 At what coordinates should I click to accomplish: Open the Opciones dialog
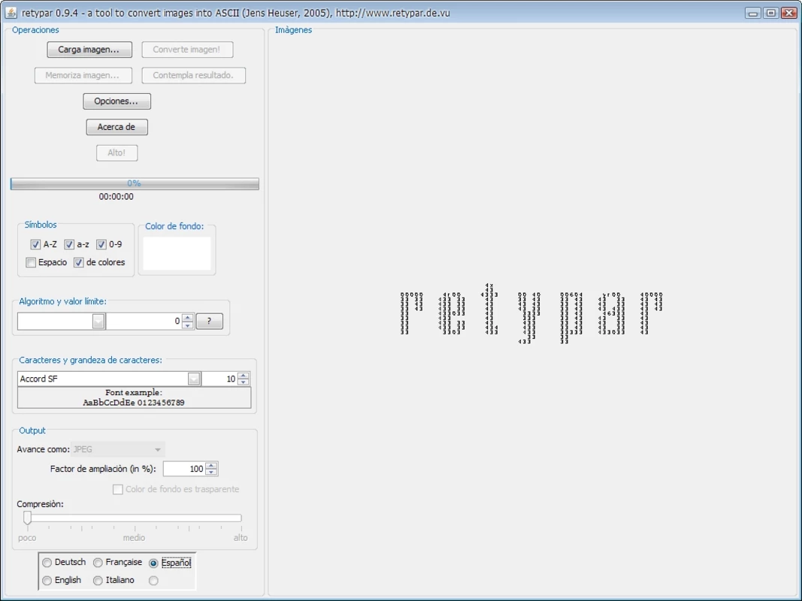[117, 101]
